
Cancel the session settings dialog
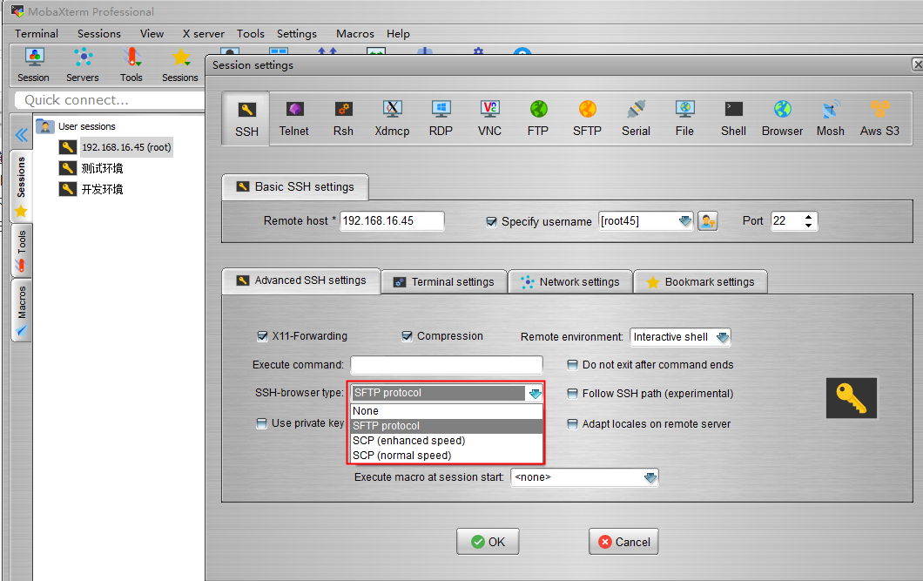623,541
